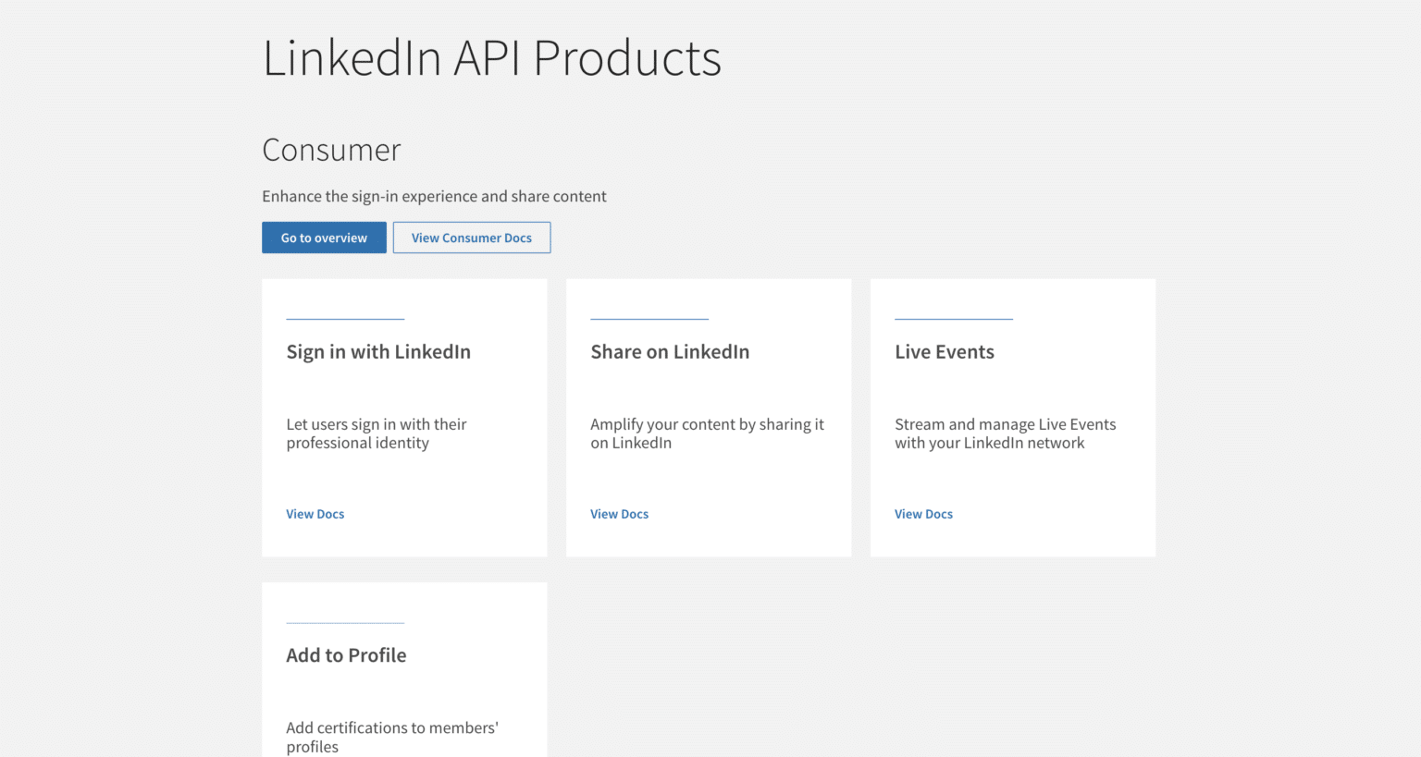Click View Docs under Sign in with LinkedIn
The width and height of the screenshot is (1421, 757).
(x=315, y=514)
